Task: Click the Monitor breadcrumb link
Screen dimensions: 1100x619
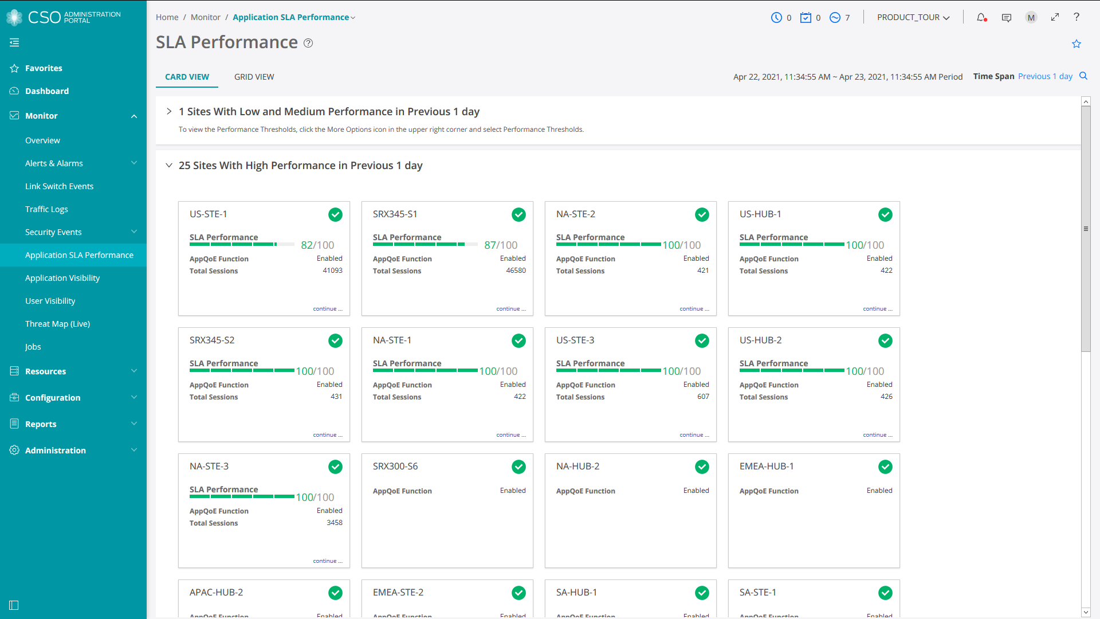Action: point(206,18)
